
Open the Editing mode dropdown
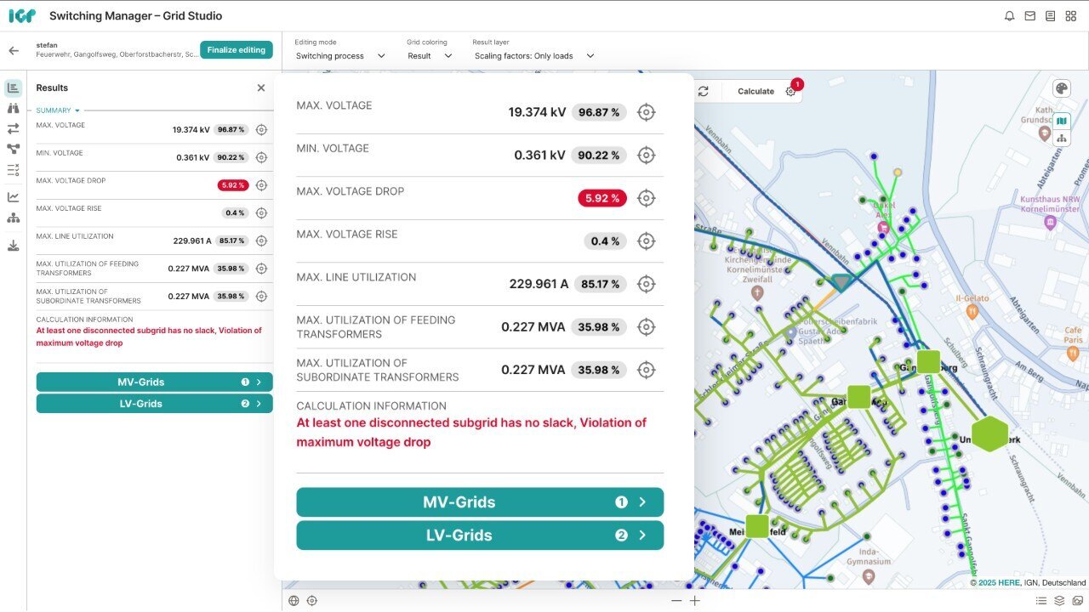pos(340,56)
